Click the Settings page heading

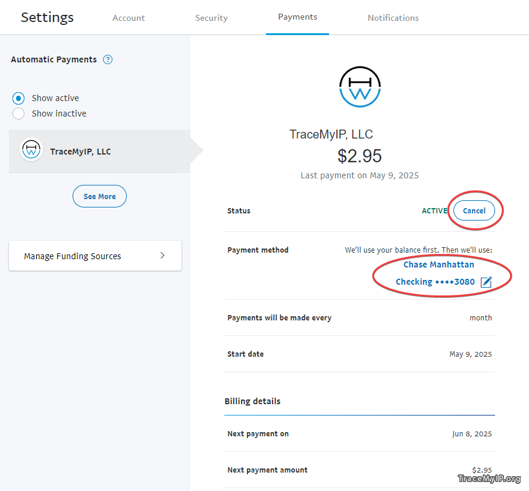(x=47, y=17)
